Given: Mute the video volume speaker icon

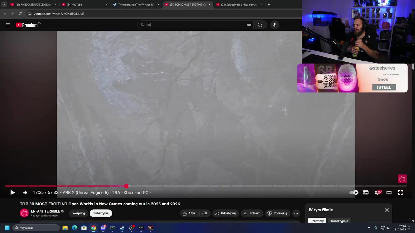Looking at the screenshot, I should (25, 193).
